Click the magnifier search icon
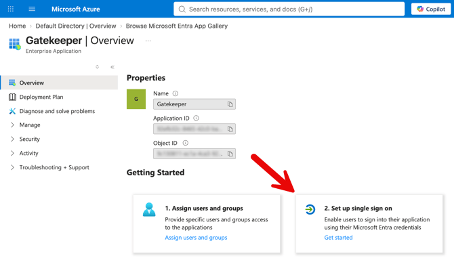 (x=182, y=9)
